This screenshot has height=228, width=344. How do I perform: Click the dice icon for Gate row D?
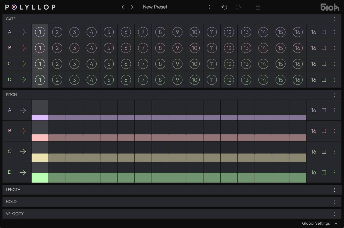click(x=324, y=80)
